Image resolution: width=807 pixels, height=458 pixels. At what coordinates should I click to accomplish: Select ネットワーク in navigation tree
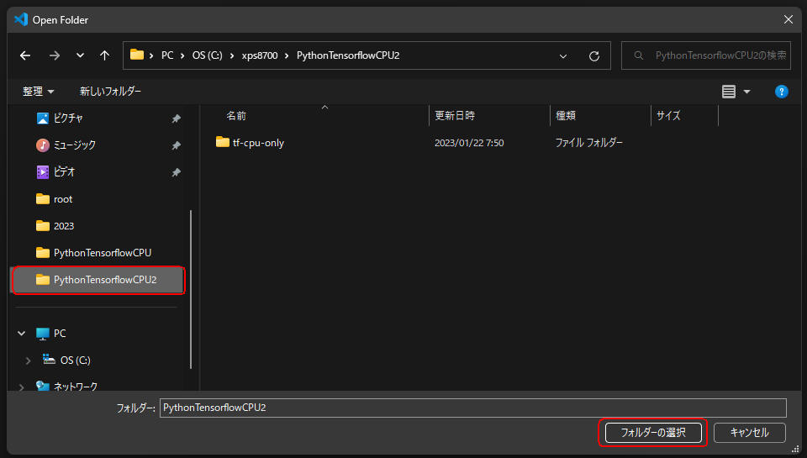click(x=76, y=387)
